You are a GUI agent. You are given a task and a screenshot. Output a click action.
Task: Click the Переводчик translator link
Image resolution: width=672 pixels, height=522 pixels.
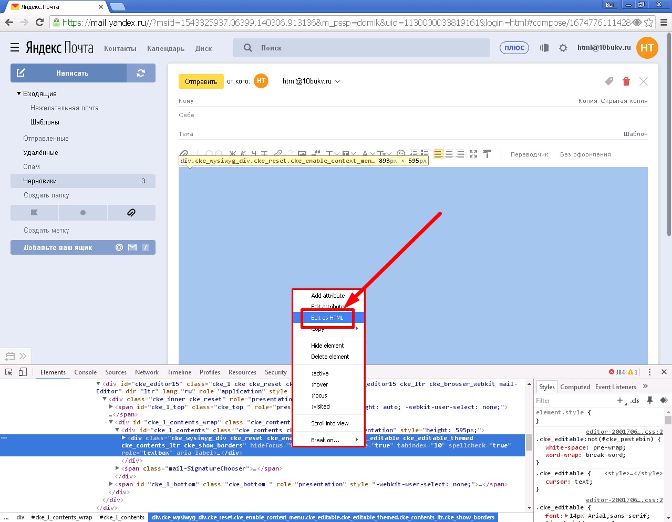pos(529,154)
